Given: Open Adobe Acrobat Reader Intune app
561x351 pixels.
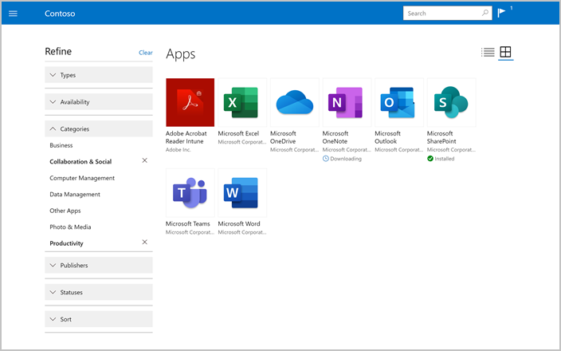Looking at the screenshot, I should pyautogui.click(x=190, y=102).
